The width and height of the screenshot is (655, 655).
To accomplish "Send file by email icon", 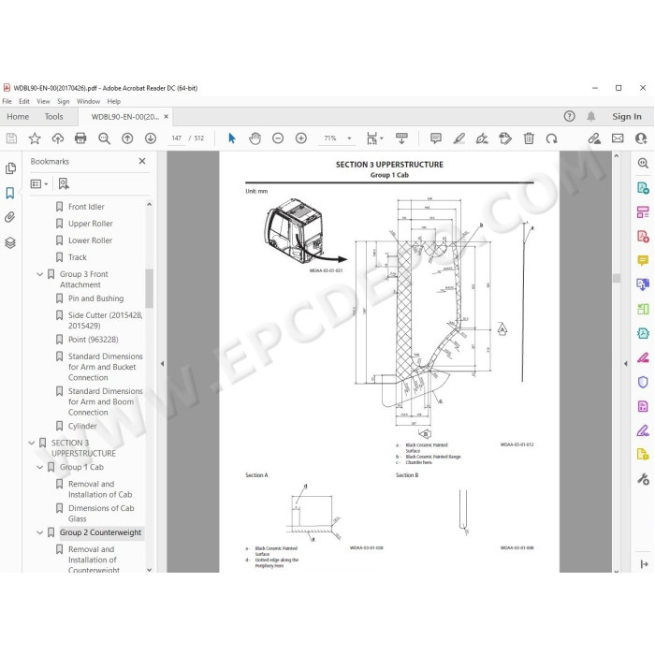I will click(x=618, y=138).
